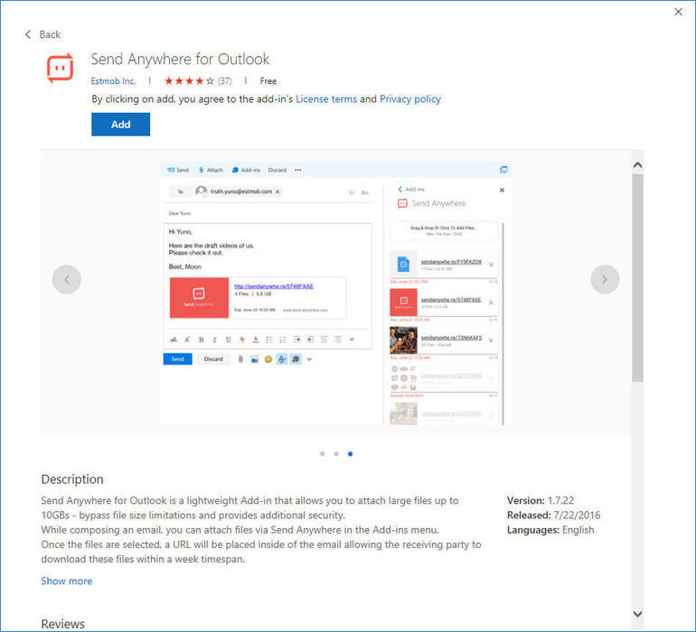This screenshot has height=632, width=696.
Task: Open the License terms link
Action: (x=326, y=99)
